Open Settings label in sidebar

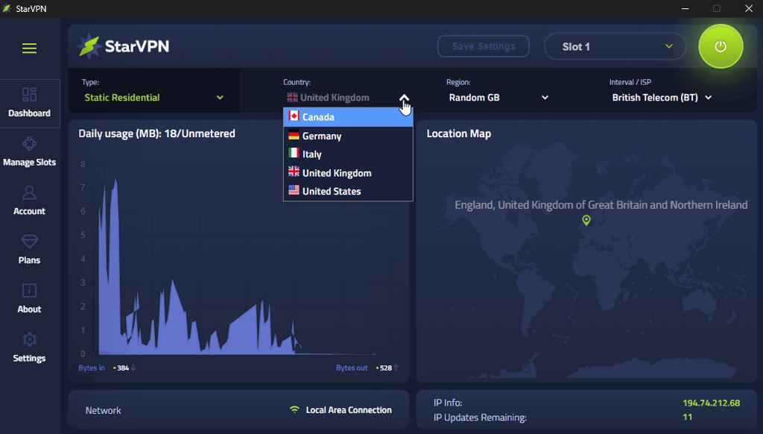coord(29,358)
